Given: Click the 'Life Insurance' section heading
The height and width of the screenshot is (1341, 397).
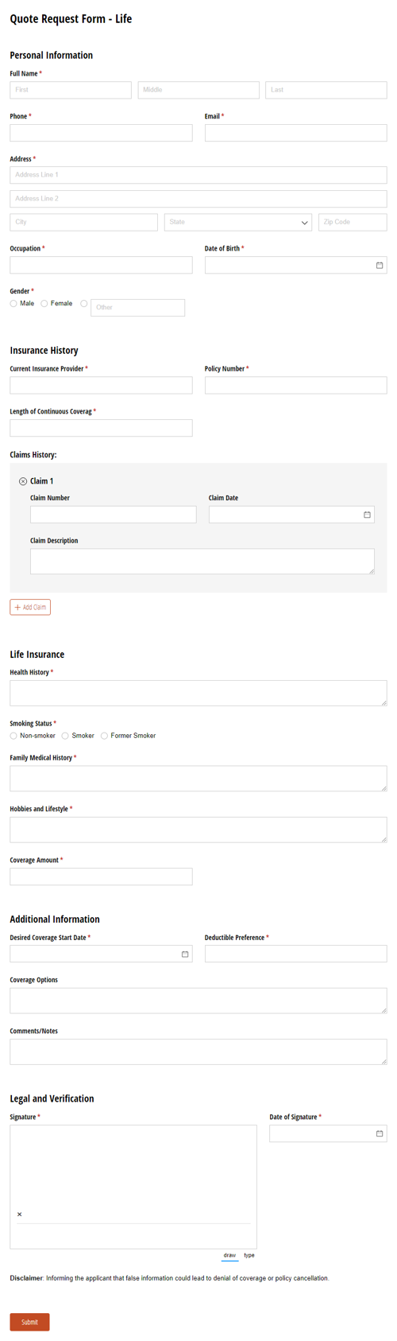Looking at the screenshot, I should click(37, 655).
